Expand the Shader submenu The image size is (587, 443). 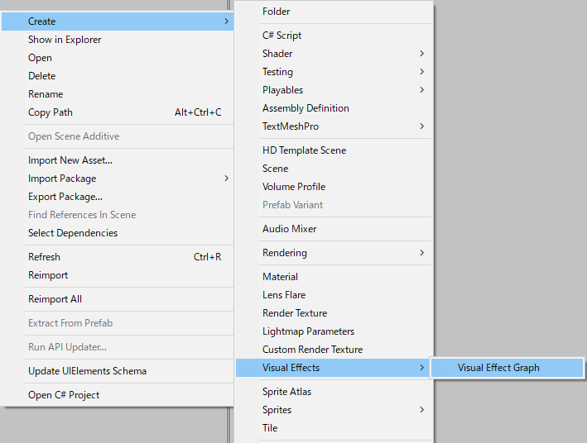coord(334,54)
